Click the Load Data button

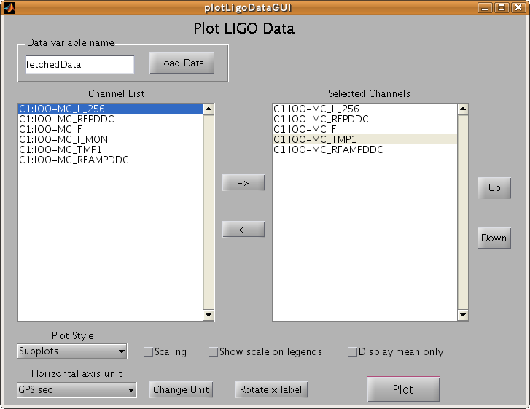(x=182, y=63)
